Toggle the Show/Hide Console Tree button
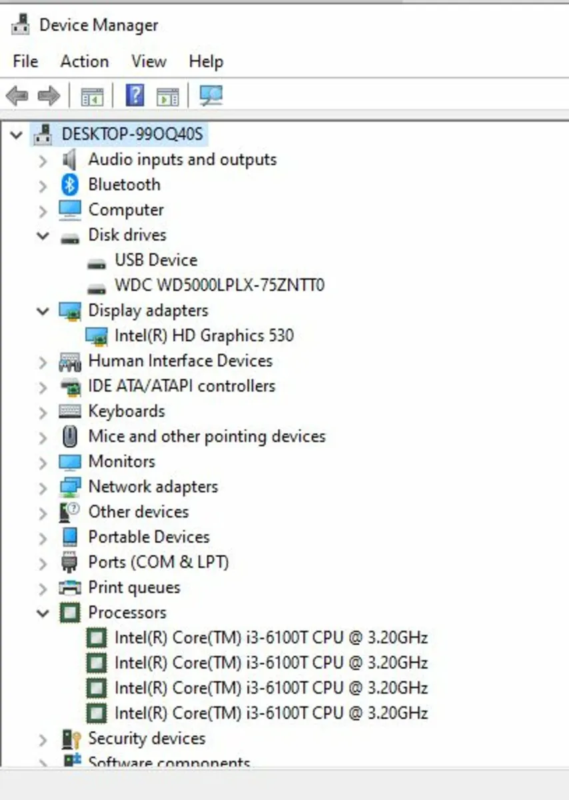Image resolution: width=569 pixels, height=800 pixels. [x=92, y=96]
